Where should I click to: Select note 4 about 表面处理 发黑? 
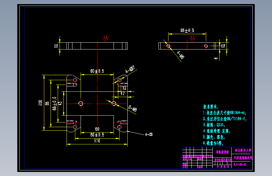point(217,131)
